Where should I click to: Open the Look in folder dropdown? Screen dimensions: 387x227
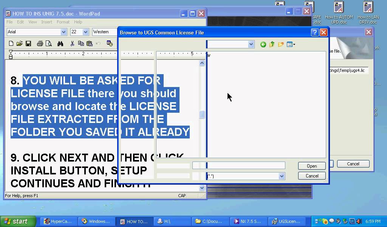(x=251, y=45)
